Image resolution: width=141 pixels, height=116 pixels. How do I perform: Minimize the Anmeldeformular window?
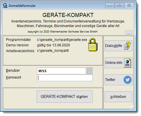click(110, 5)
